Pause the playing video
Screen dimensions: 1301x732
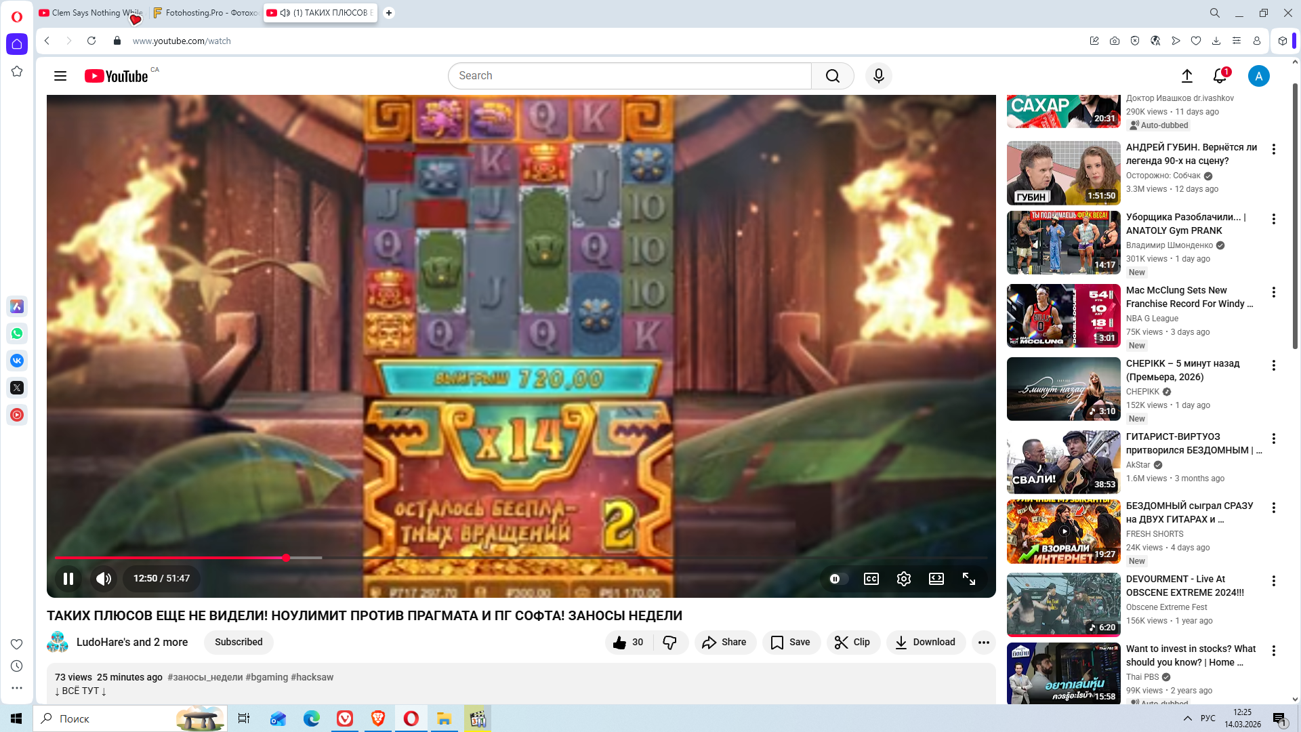pos(68,579)
